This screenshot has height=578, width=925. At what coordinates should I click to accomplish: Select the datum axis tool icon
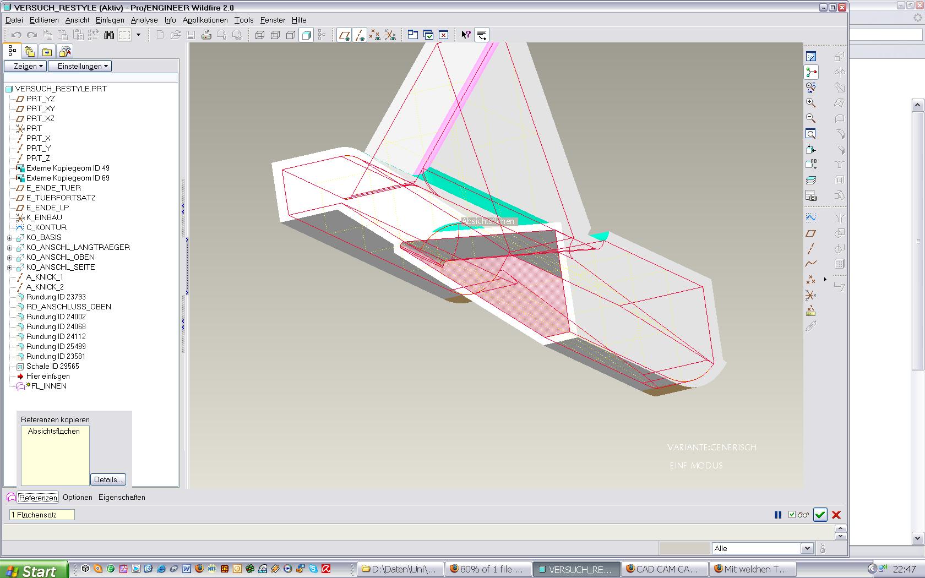[x=810, y=249]
